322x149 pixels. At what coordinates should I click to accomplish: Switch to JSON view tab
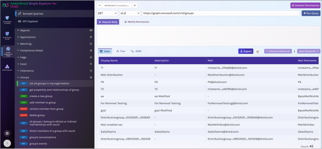tap(136, 51)
